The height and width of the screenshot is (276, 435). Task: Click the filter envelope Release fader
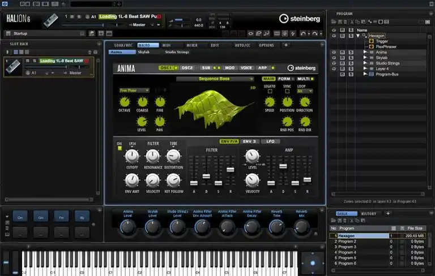coord(231,170)
